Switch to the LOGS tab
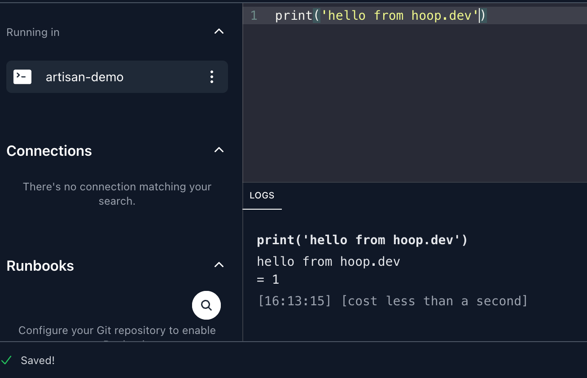The height and width of the screenshot is (378, 587). tap(262, 196)
